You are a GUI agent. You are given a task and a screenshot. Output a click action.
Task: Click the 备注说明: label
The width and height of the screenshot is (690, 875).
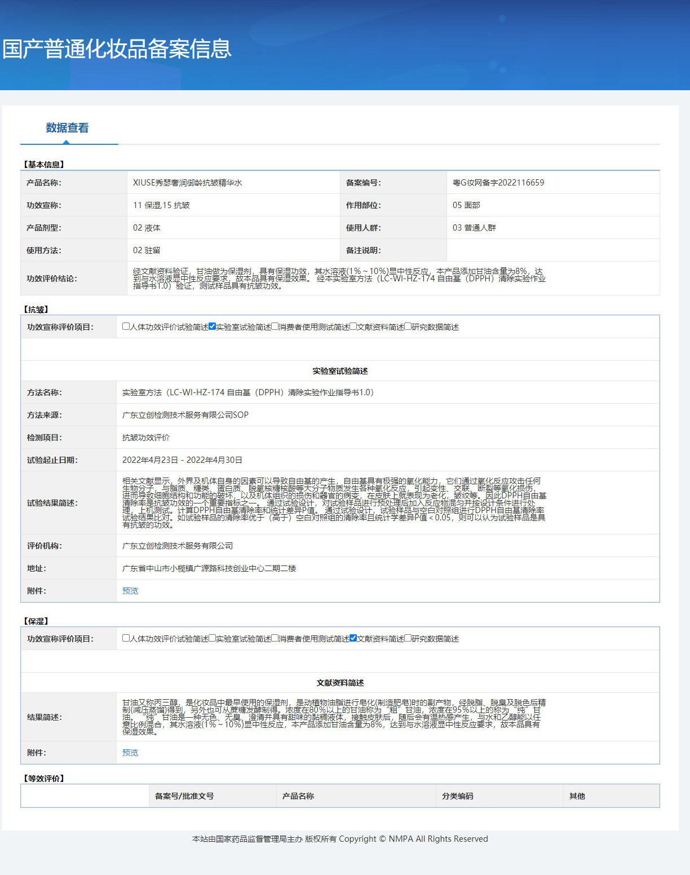[364, 250]
